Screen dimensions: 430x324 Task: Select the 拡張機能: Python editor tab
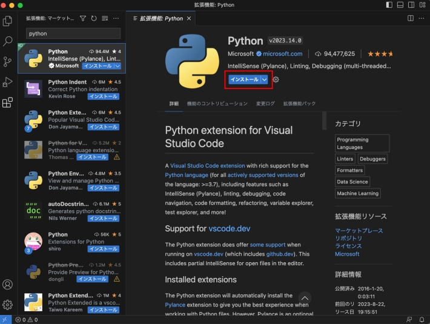click(x=161, y=18)
